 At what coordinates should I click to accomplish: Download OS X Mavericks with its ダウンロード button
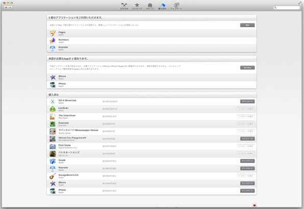click(x=247, y=101)
